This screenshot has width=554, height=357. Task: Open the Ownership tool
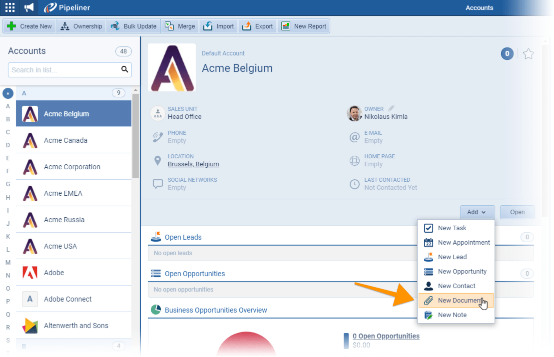[81, 26]
